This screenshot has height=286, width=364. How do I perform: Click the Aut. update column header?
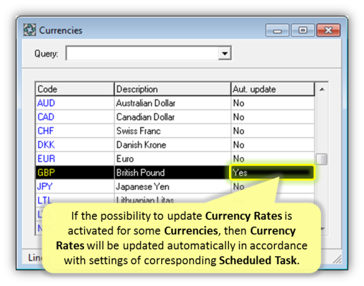[x=273, y=89]
